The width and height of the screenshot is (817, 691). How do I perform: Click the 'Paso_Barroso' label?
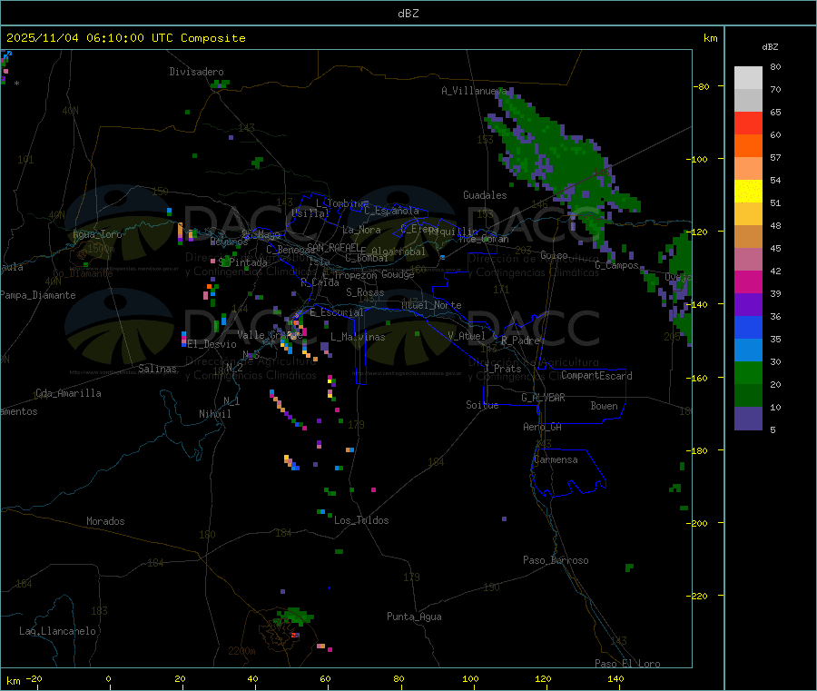(x=556, y=560)
